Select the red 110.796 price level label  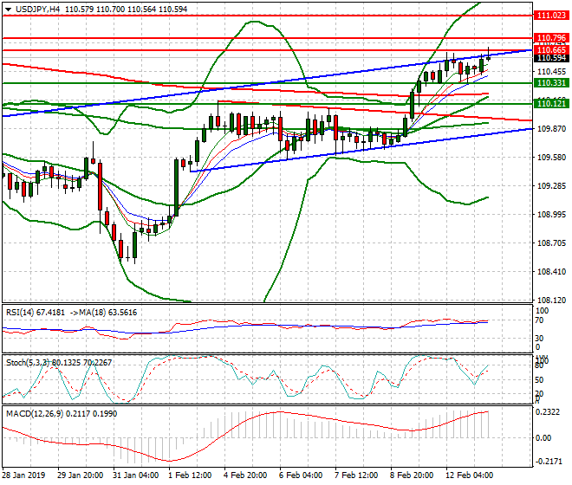[551, 38]
